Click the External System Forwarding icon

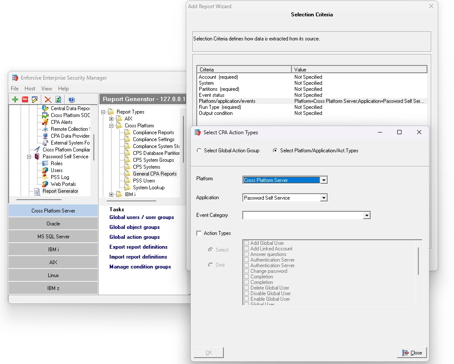pos(45,143)
